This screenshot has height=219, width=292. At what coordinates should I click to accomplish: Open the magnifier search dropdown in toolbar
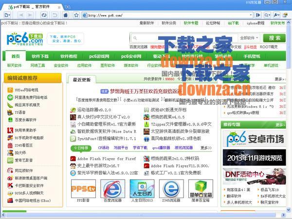coord(267,15)
